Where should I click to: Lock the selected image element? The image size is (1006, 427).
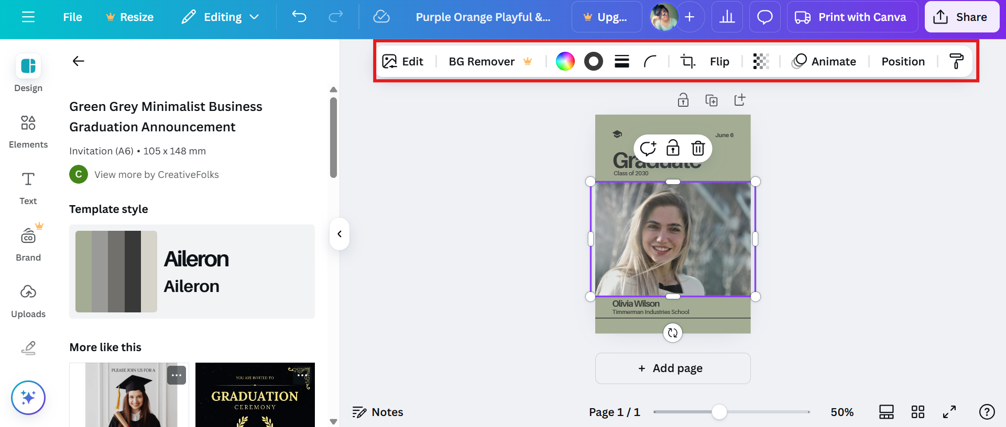673,149
